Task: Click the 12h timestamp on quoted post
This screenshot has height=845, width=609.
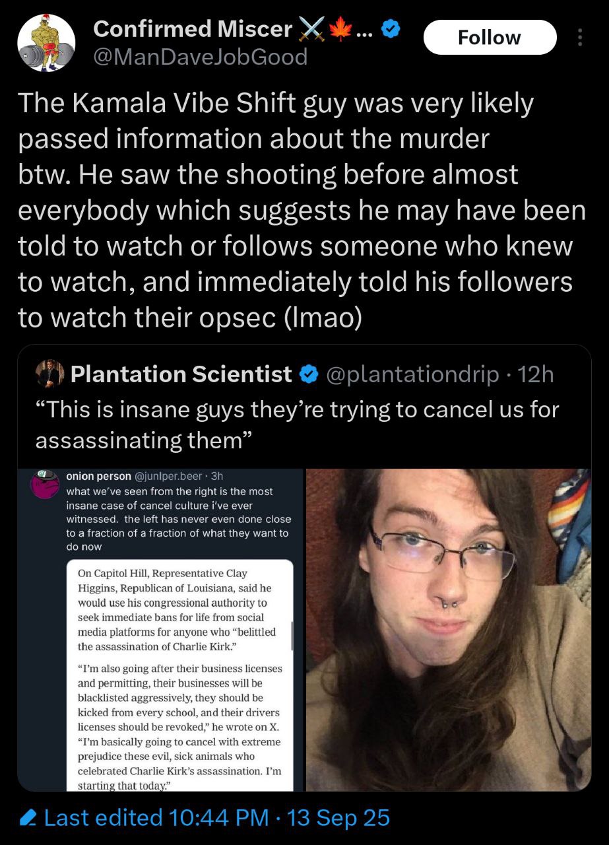Action: pos(536,375)
